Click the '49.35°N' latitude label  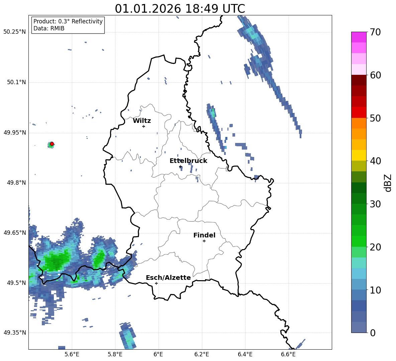15,333
